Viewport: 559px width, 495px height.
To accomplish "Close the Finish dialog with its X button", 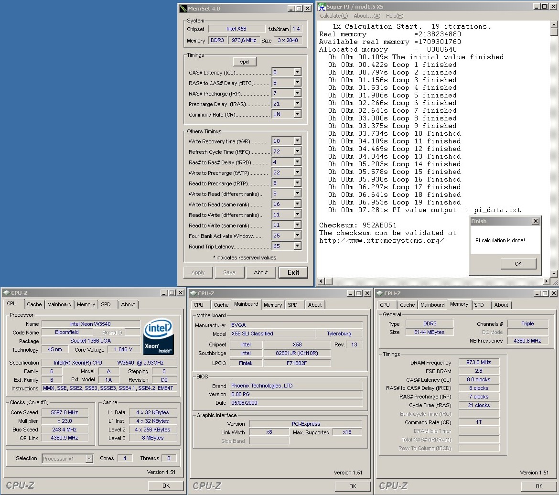I will (536, 221).
